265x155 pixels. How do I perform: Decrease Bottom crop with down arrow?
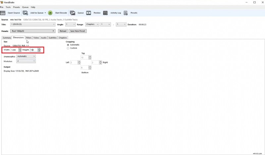(90, 69)
